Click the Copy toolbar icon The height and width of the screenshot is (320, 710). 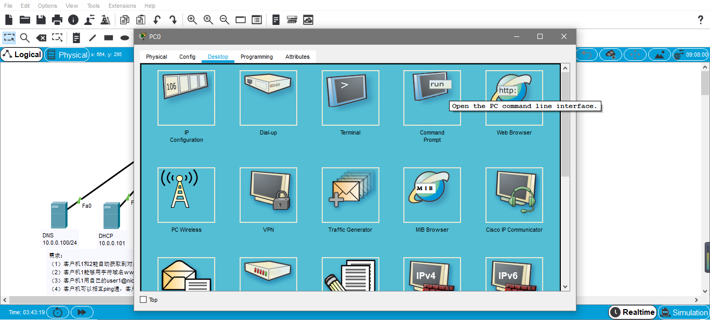(x=125, y=20)
